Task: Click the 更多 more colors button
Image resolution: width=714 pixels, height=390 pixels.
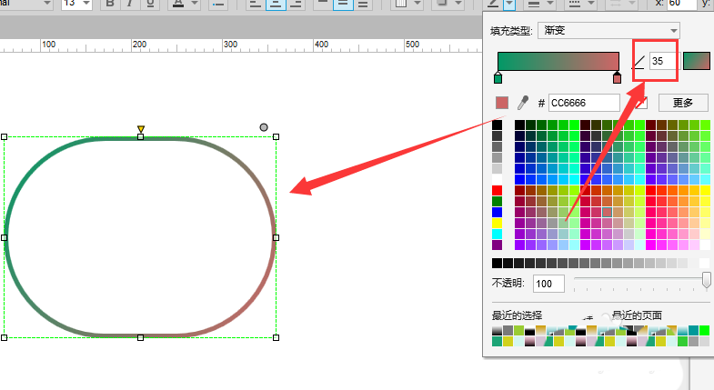Action: (x=683, y=103)
